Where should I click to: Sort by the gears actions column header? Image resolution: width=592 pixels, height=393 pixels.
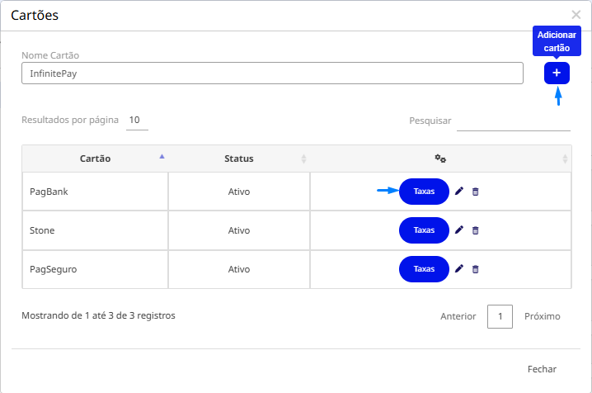pos(440,159)
